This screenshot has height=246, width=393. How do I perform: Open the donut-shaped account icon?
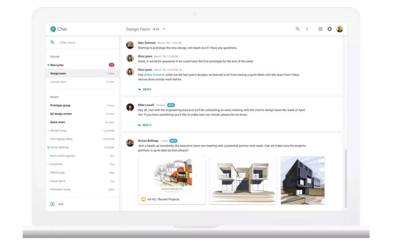click(x=329, y=29)
